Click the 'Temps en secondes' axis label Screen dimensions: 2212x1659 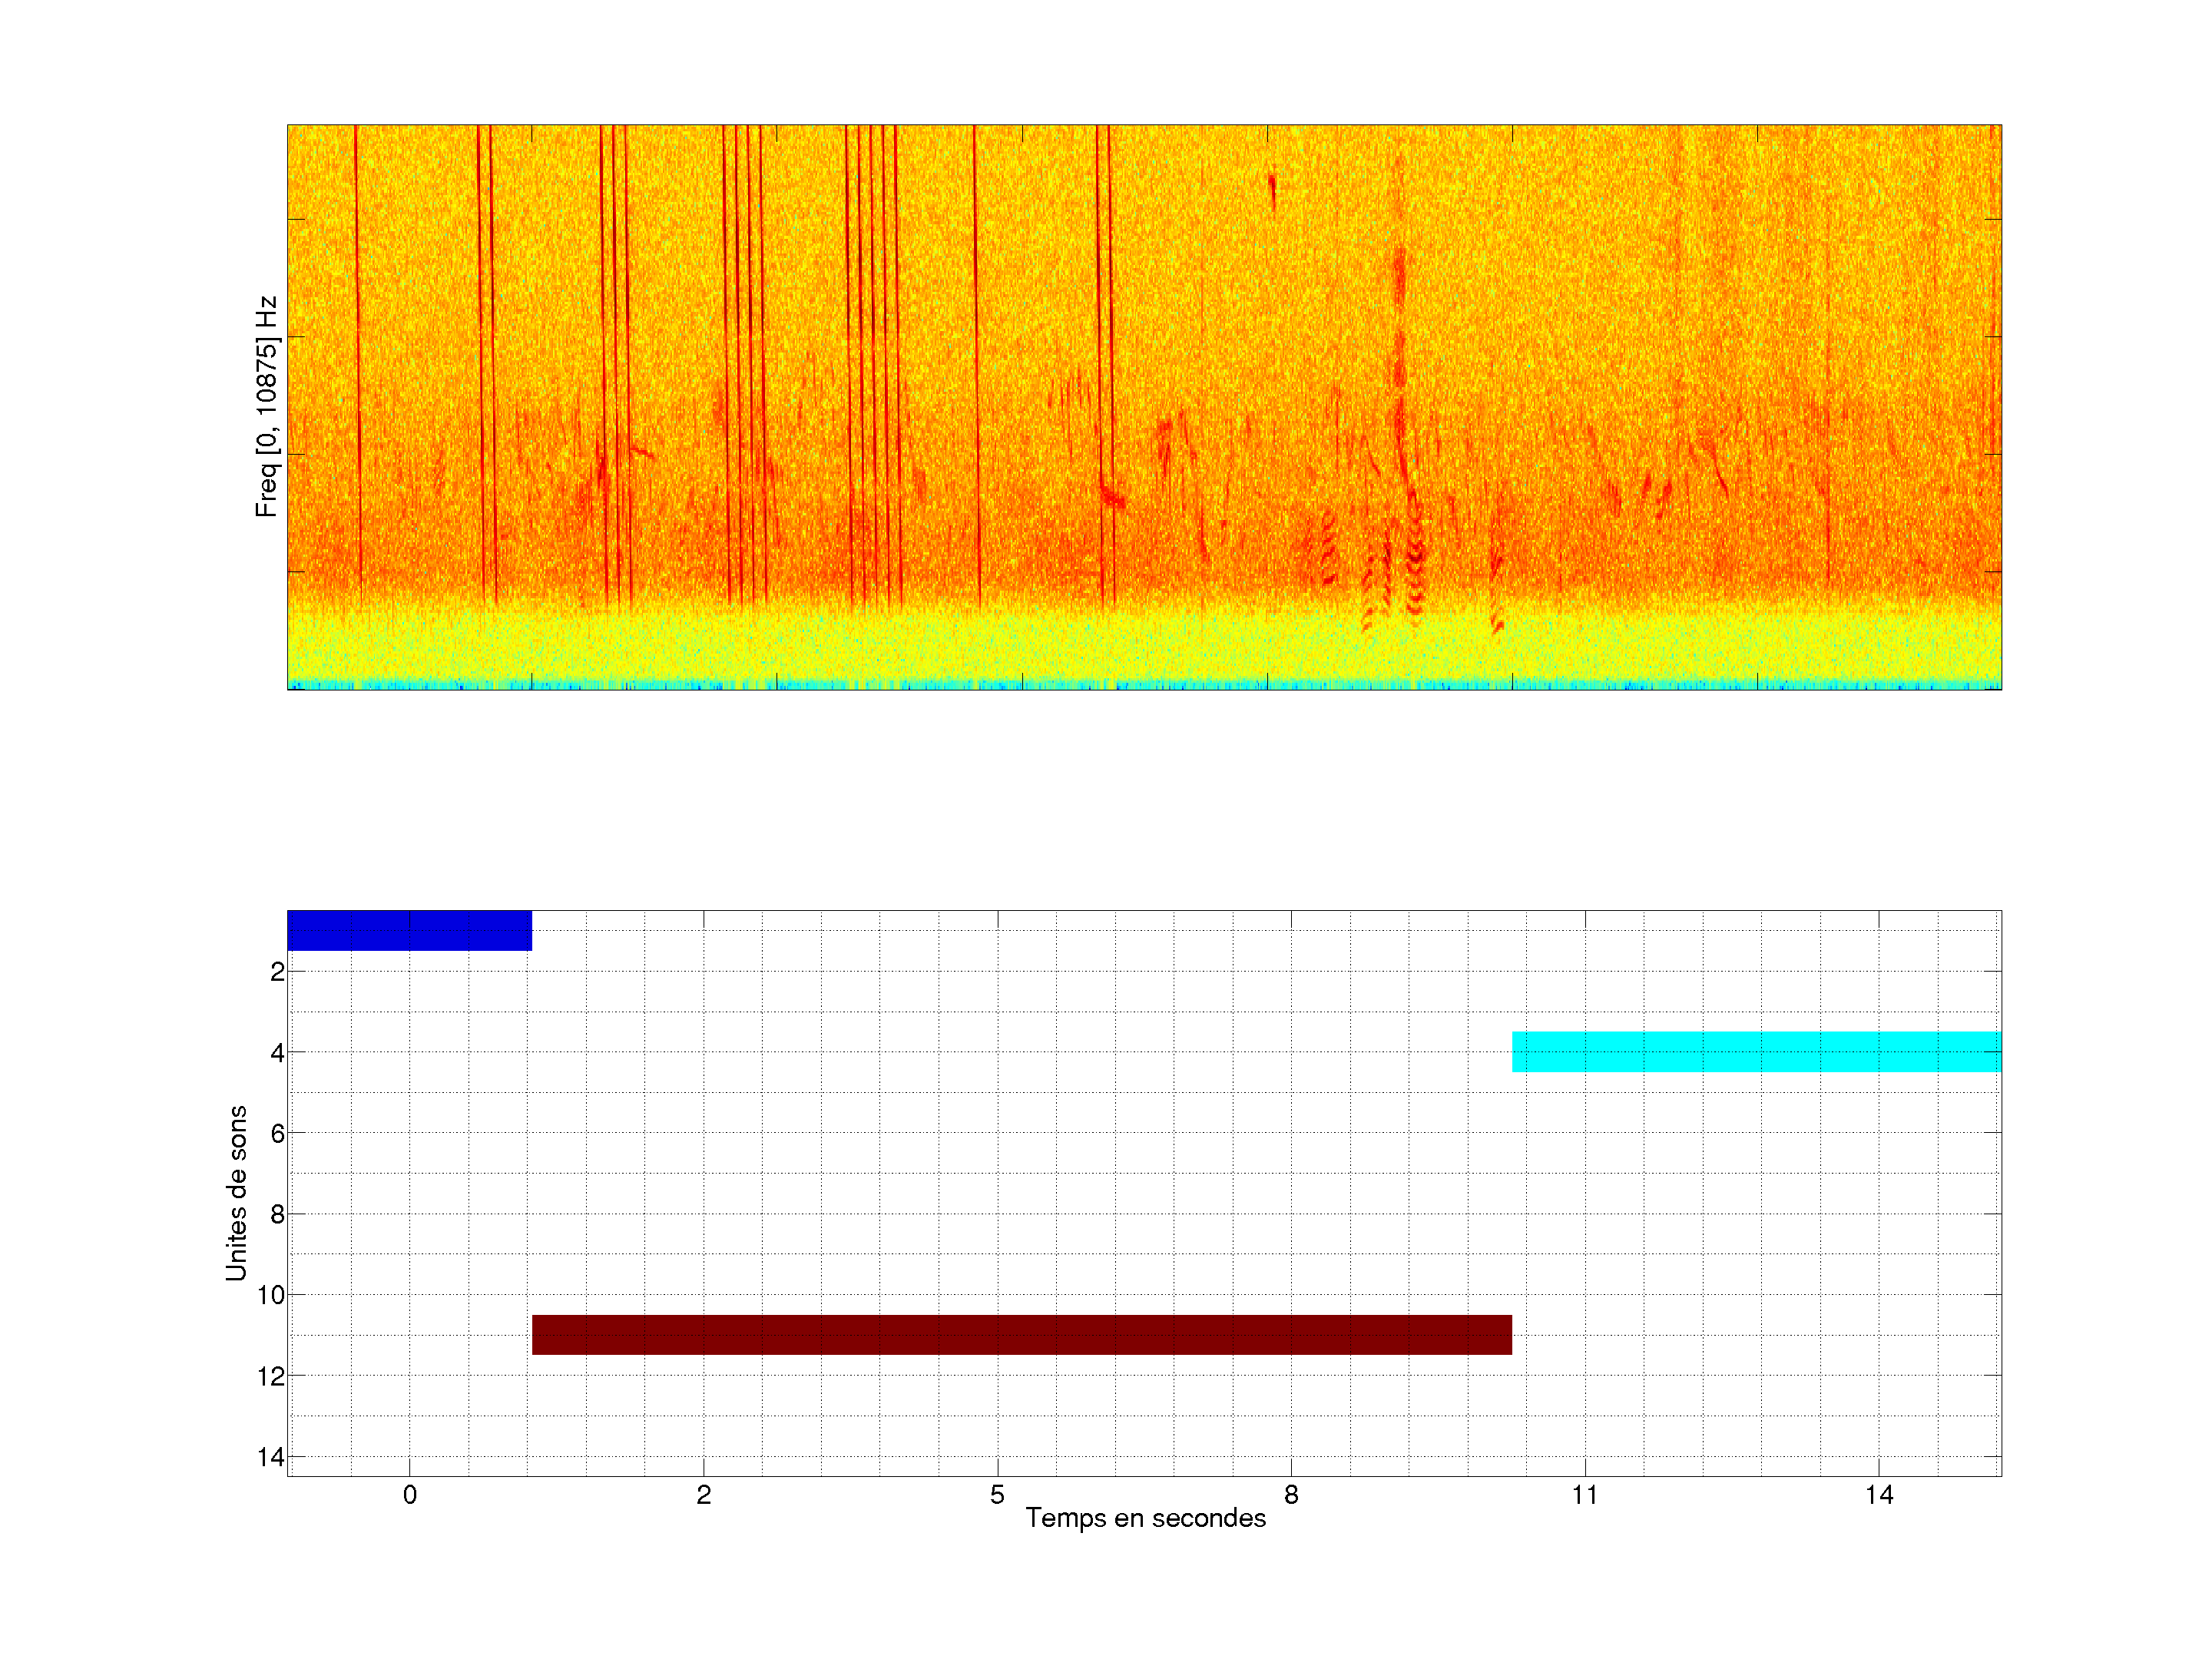(x=1145, y=1518)
